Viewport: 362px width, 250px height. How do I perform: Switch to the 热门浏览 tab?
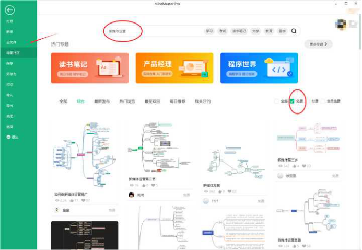coord(127,101)
